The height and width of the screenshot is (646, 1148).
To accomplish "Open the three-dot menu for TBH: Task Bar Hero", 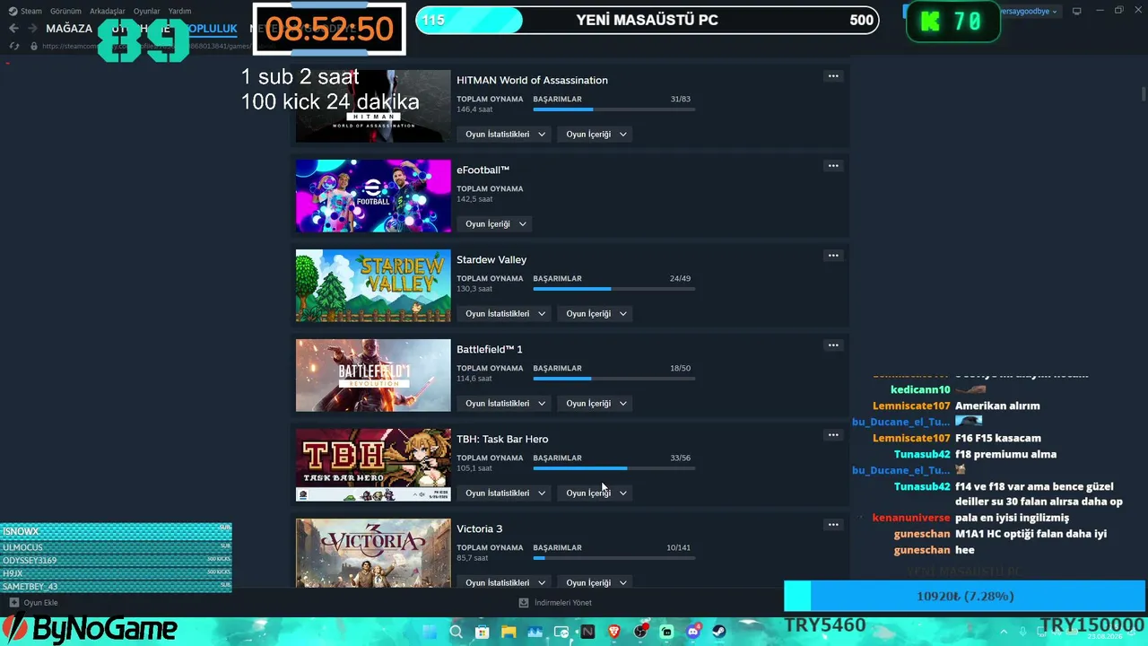I will (x=833, y=435).
